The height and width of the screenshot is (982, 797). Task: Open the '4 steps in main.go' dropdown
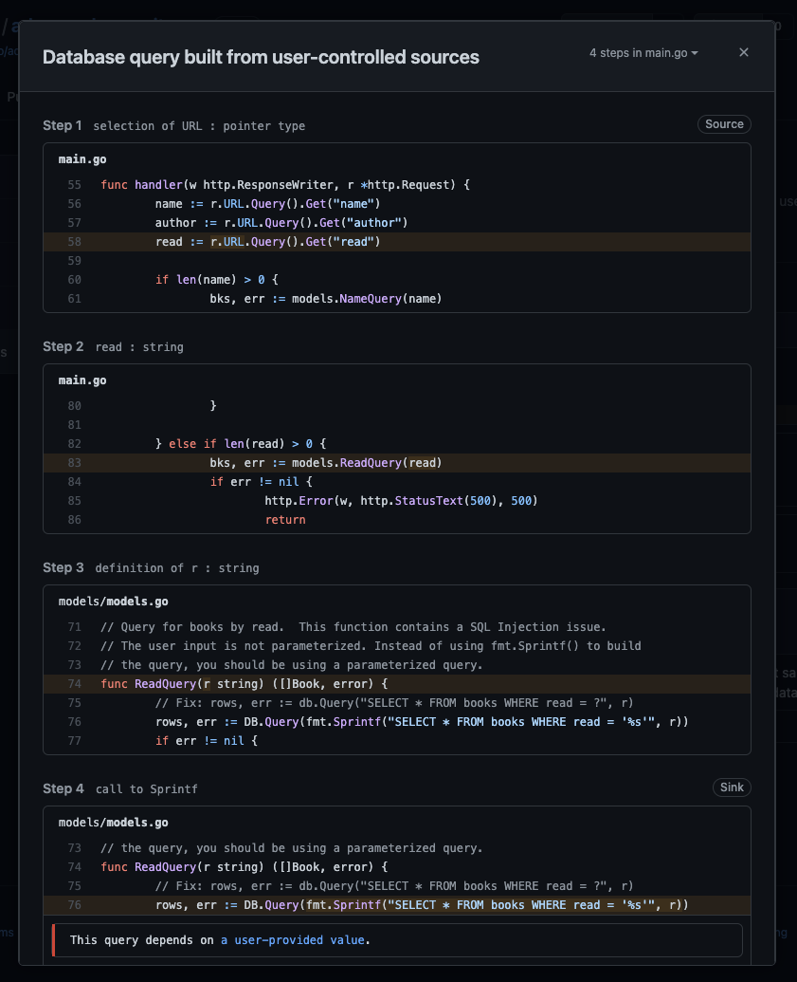tap(643, 53)
